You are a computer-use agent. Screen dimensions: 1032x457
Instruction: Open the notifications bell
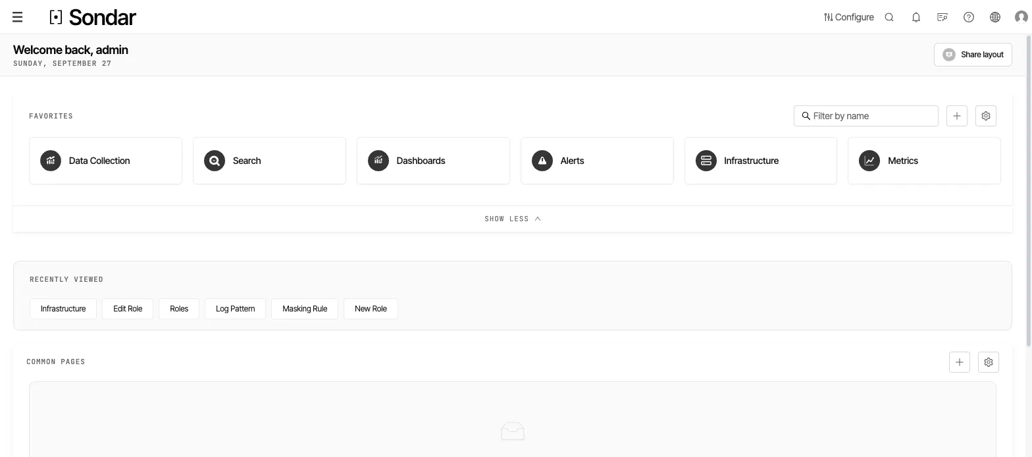pos(916,17)
